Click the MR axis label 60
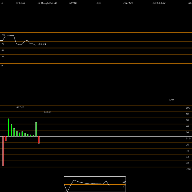The width and height of the screenshot is (192, 192). pos(187,120)
